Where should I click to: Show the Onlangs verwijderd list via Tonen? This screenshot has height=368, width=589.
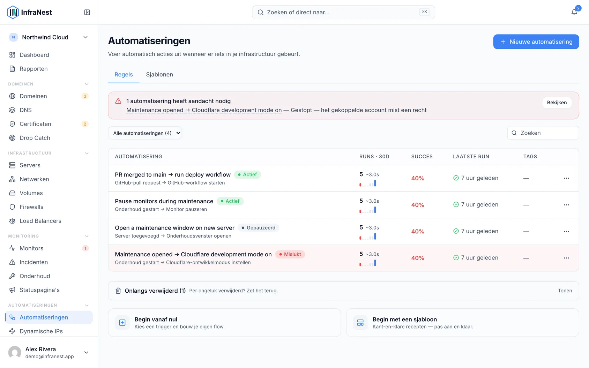565,291
